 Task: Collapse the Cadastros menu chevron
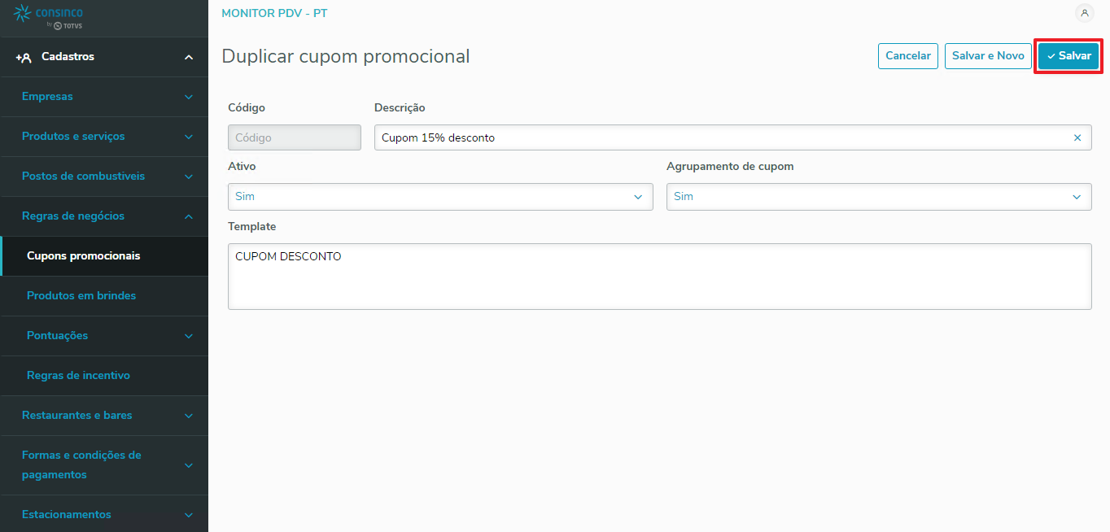pyautogui.click(x=189, y=57)
